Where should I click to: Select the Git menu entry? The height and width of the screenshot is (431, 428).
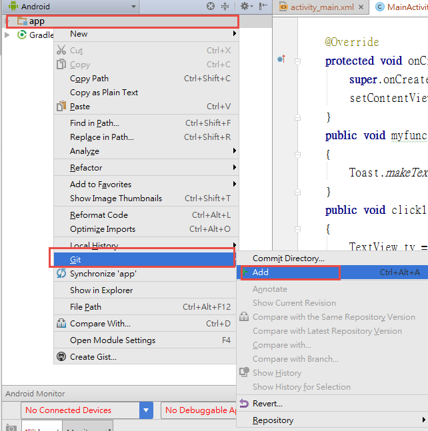tap(144, 260)
